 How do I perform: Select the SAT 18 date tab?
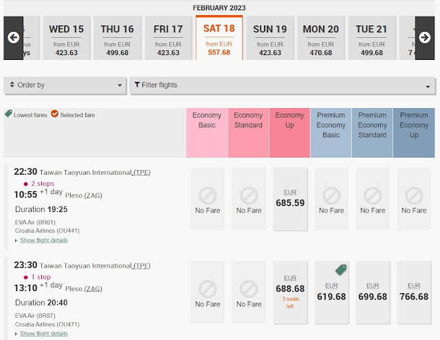click(219, 38)
